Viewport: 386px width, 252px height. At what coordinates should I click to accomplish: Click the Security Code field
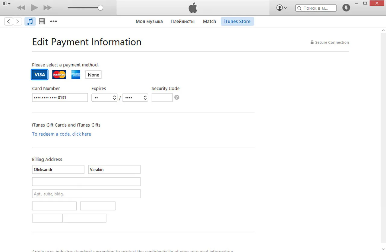coord(162,97)
